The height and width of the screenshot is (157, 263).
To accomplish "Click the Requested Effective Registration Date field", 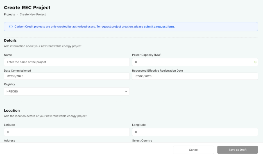I will [x=195, y=76].
